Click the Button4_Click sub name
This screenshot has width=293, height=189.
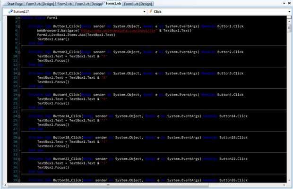(x=66, y=95)
